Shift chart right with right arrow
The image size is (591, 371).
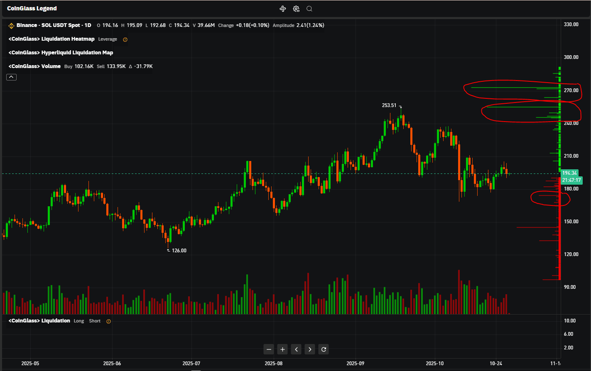pos(310,349)
